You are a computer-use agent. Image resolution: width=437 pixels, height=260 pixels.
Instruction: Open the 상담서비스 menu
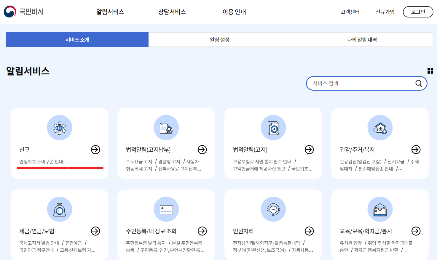pos(171,12)
